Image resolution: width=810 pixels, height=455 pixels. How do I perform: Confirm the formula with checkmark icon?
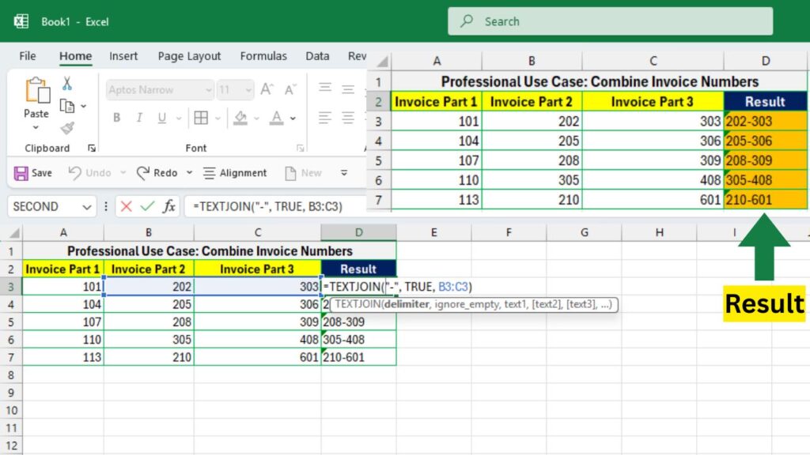click(x=148, y=206)
